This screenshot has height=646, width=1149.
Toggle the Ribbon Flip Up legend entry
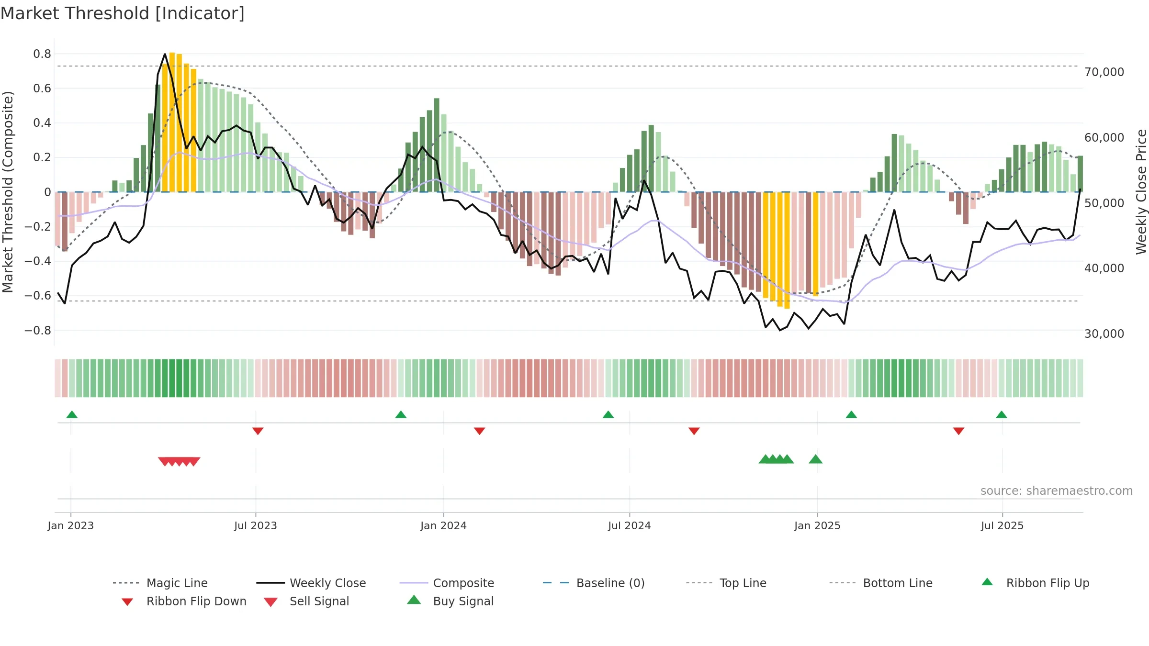(x=1035, y=583)
